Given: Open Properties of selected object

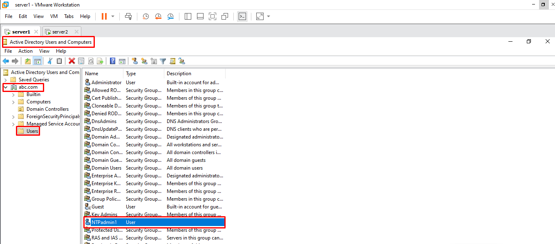Looking at the screenshot, I should pos(81,61).
